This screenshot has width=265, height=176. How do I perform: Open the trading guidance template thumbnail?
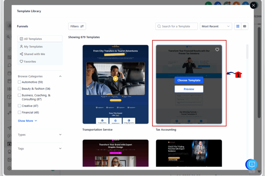tap(189, 153)
